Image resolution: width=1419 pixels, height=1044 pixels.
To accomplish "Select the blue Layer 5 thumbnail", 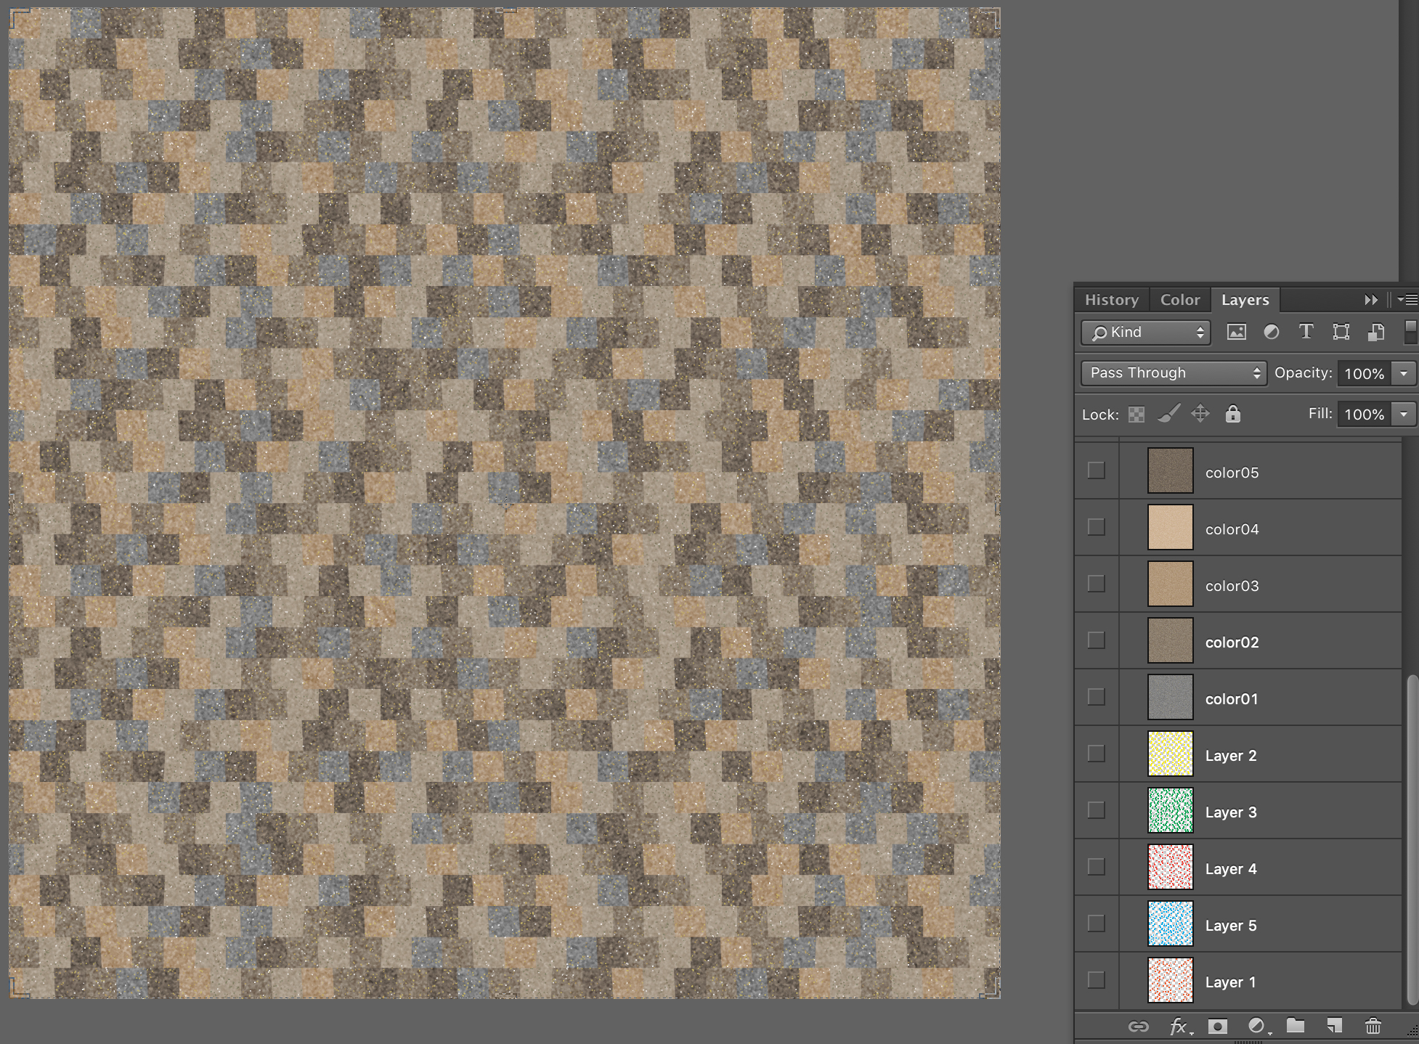I will tap(1170, 923).
